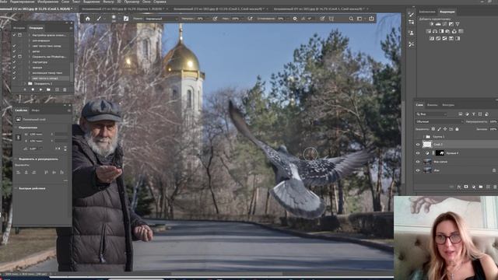Viewport: 498px width, 280px height.
Task: Toggle the Brush Settings panel button in options bar
Action: (126, 19)
